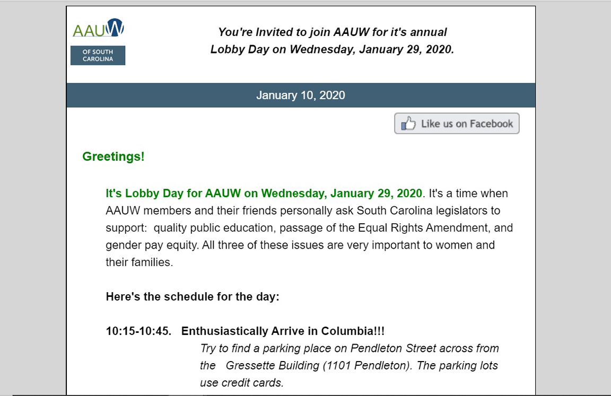Screen dimensions: 611x396
Task: Click the words "Equal Rights Amendment"
Action: tap(423, 228)
